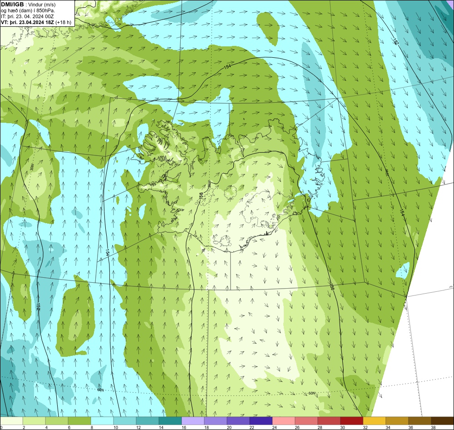Select the purple swatch between 18 and 20
This screenshot has width=454, height=430.
pyautogui.click(x=216, y=421)
